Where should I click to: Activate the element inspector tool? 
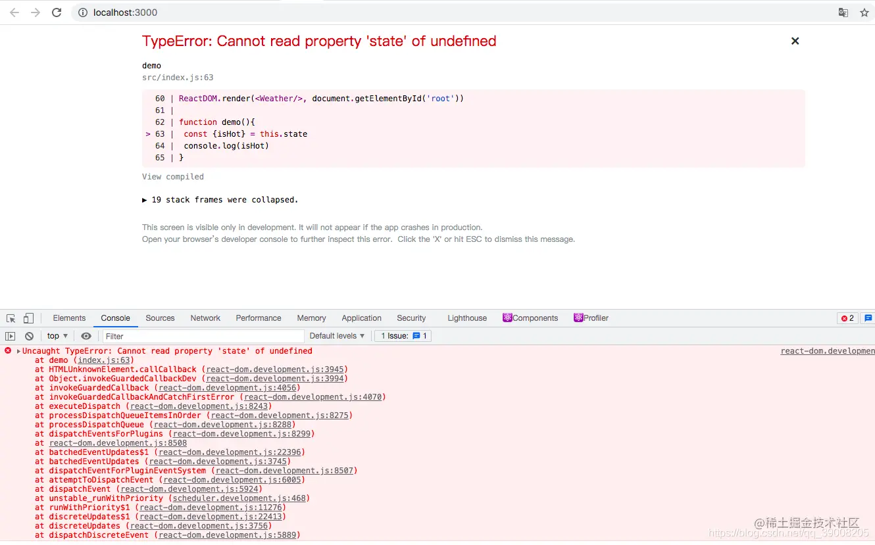pyautogui.click(x=11, y=318)
